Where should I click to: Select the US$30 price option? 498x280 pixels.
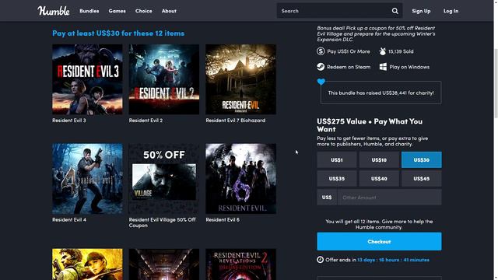pyautogui.click(x=422, y=159)
